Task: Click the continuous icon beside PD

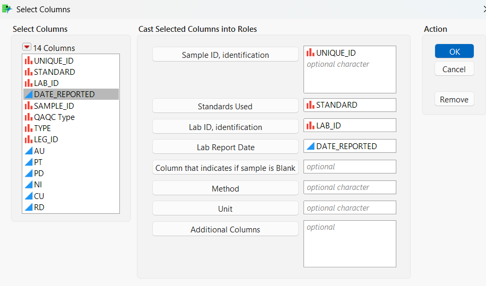Action: pos(29,173)
